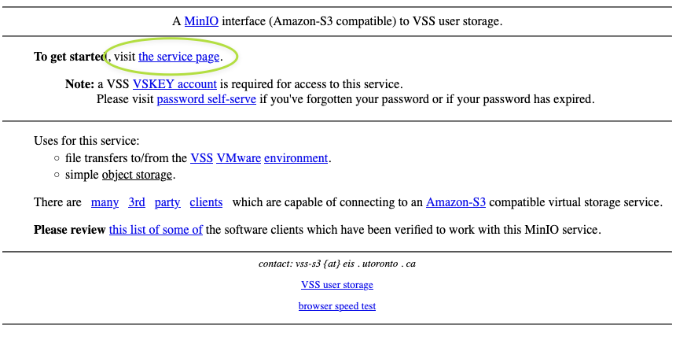Image resolution: width=676 pixels, height=340 pixels.
Task: Open the VSKEY account link
Action: (175, 83)
